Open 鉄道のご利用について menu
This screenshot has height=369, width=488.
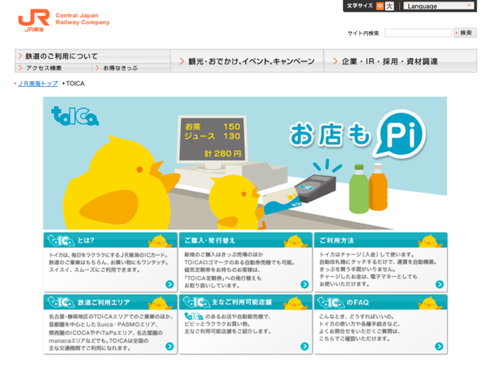tap(92, 56)
